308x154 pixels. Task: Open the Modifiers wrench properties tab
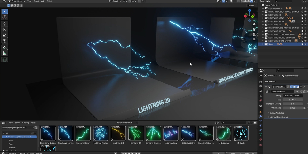[261, 117]
